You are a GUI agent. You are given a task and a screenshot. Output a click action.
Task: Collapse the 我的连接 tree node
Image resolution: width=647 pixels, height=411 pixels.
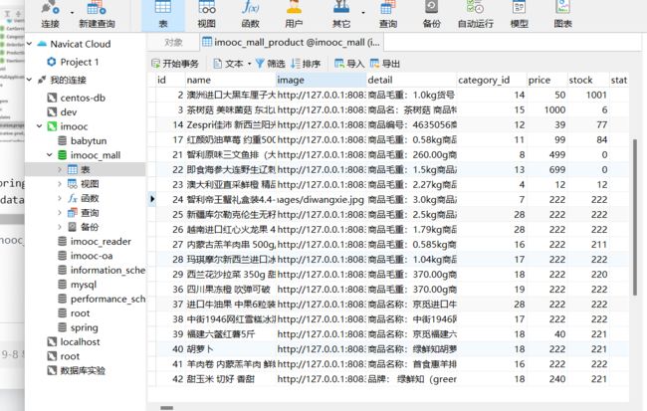[30, 80]
